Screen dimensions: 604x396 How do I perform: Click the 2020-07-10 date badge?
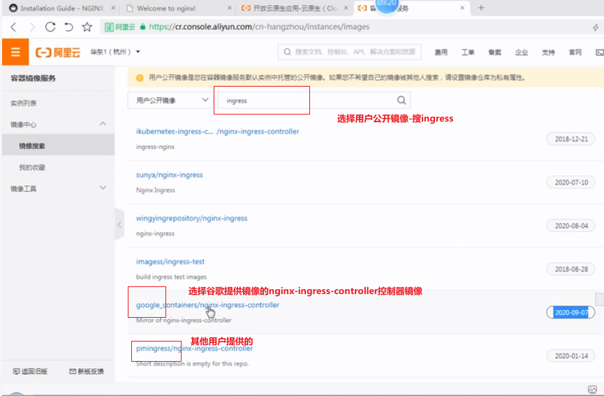coord(571,182)
